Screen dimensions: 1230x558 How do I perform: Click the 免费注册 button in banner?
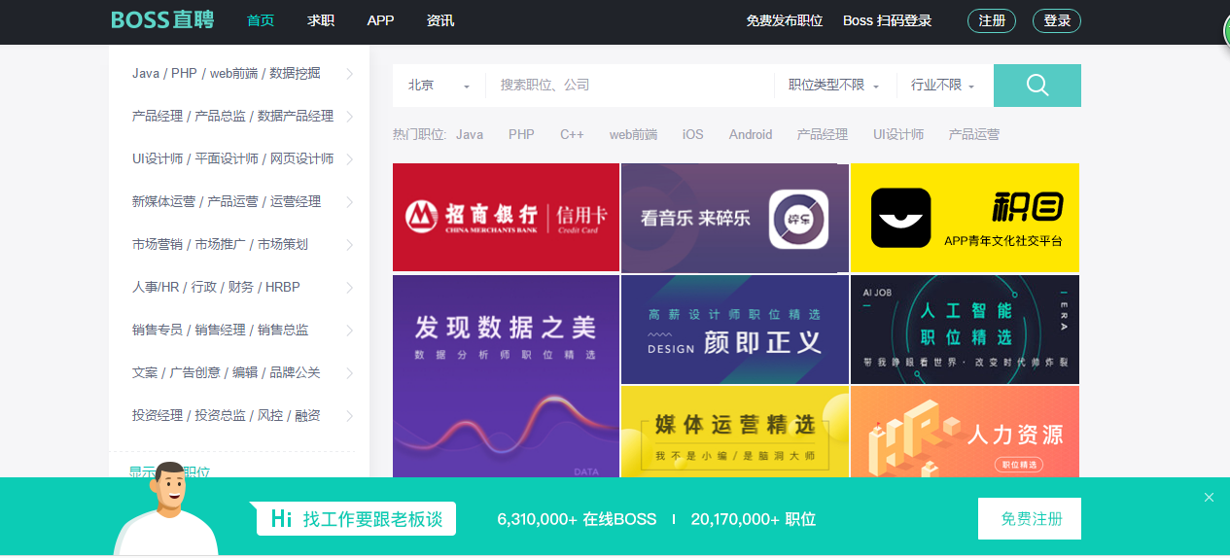click(1030, 519)
